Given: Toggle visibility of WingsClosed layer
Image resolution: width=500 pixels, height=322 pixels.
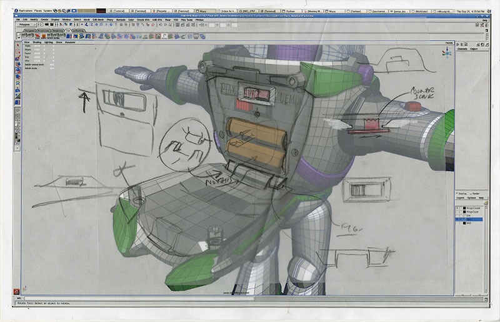Looking at the screenshot, I should 457,208.
